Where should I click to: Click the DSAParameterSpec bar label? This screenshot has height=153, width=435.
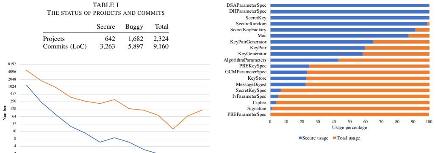coord(247,5)
